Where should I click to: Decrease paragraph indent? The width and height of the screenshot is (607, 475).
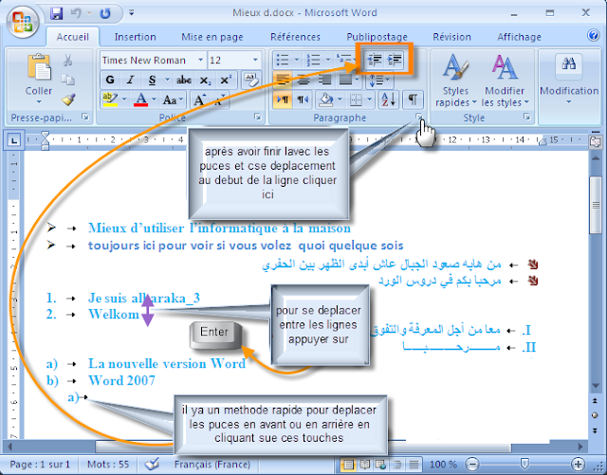(x=375, y=60)
